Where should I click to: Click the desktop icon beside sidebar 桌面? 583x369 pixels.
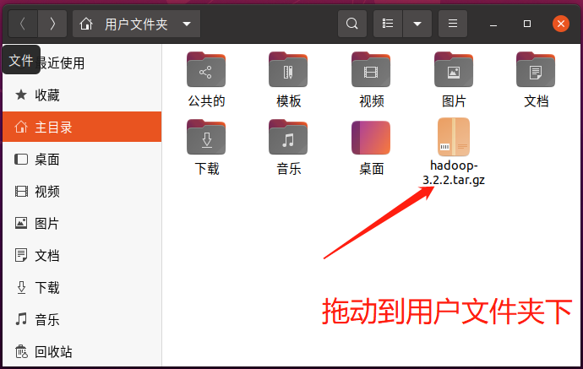(21, 160)
